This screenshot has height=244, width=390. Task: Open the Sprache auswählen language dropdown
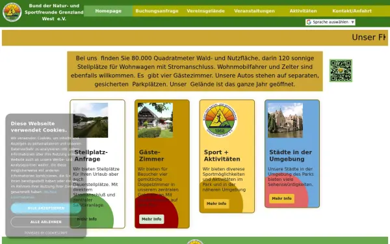(x=330, y=22)
